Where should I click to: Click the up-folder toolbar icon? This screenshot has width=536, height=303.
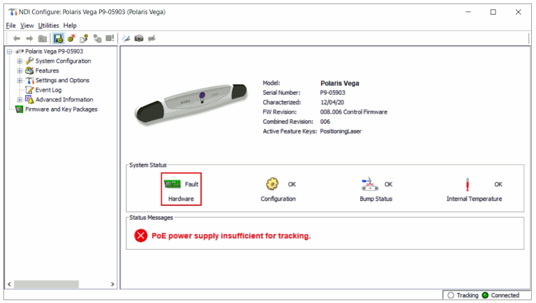click(x=43, y=38)
